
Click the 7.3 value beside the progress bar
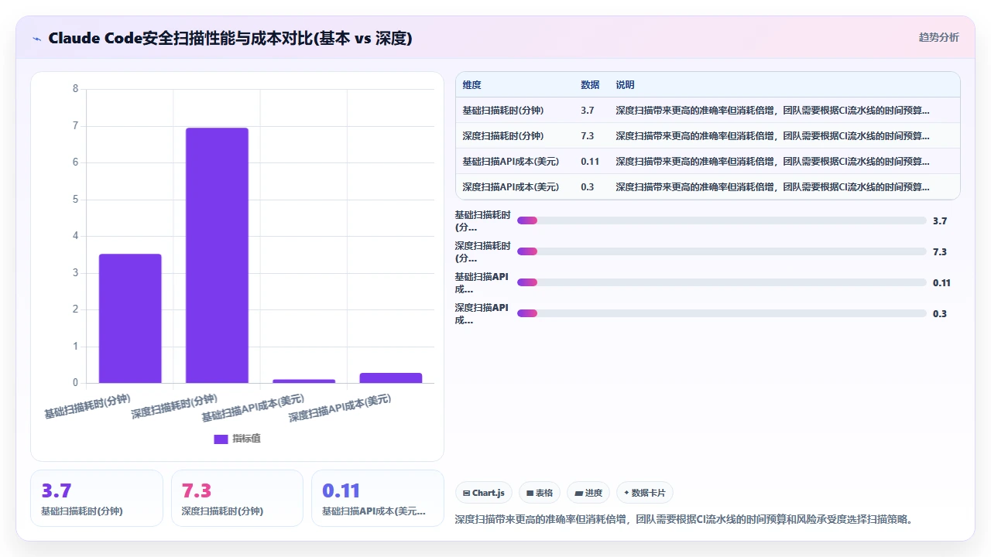point(940,251)
